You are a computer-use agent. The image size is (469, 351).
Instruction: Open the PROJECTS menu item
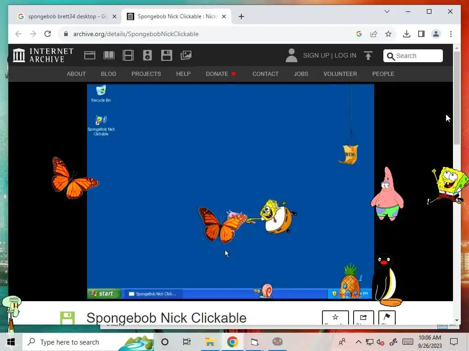pyautogui.click(x=146, y=74)
